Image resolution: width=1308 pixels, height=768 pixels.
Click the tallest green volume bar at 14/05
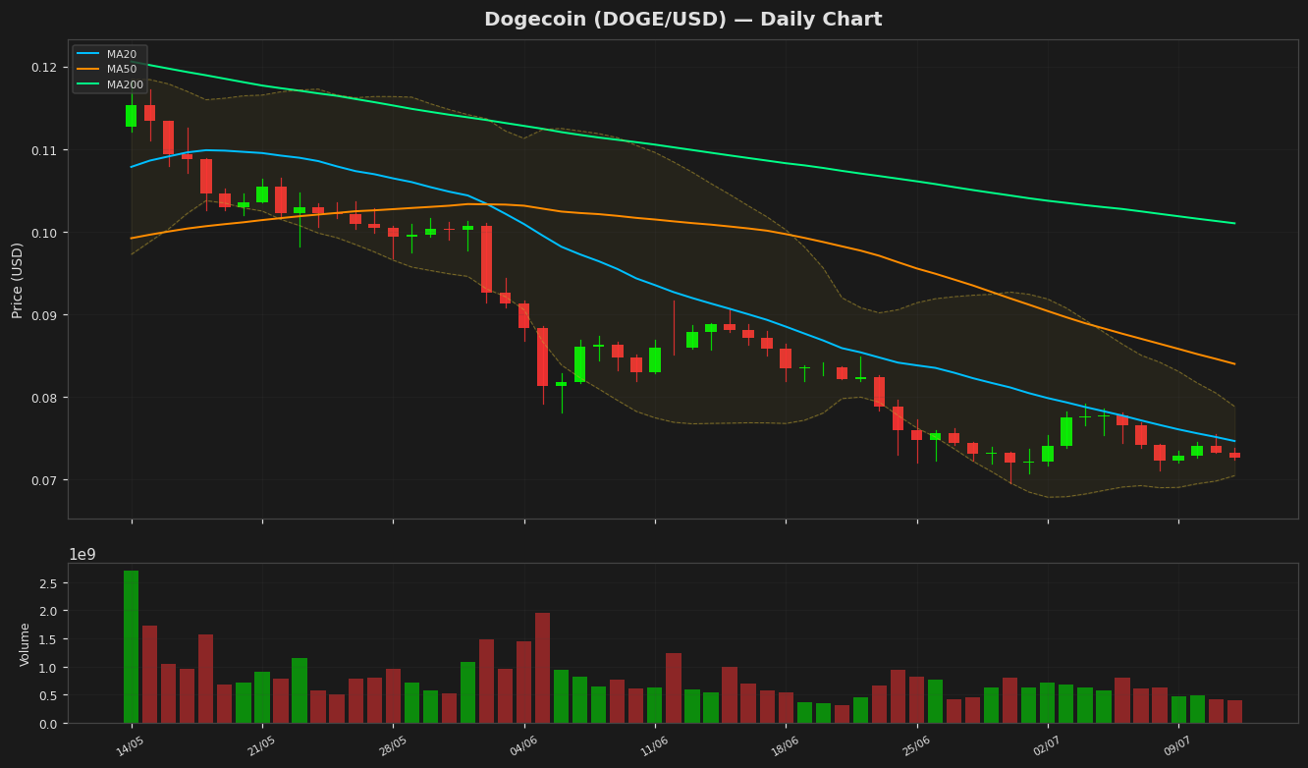click(x=131, y=647)
